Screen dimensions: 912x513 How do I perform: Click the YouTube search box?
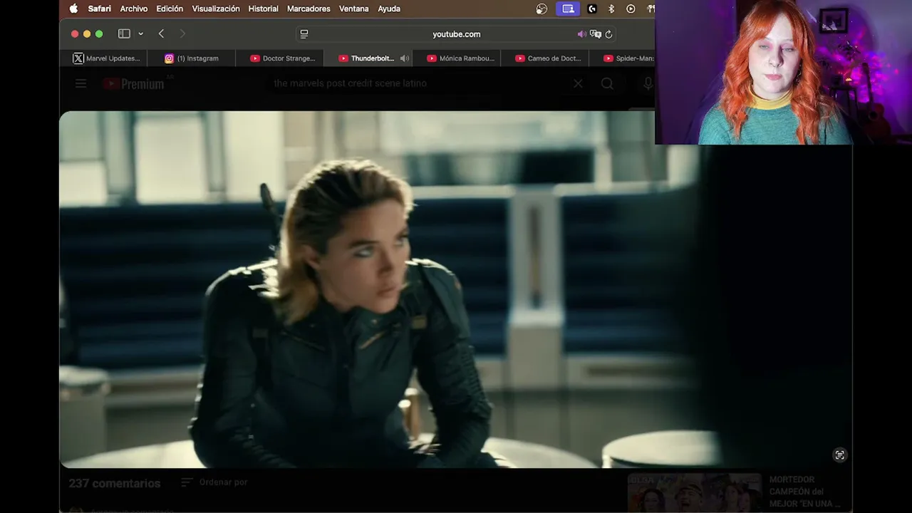tap(420, 83)
